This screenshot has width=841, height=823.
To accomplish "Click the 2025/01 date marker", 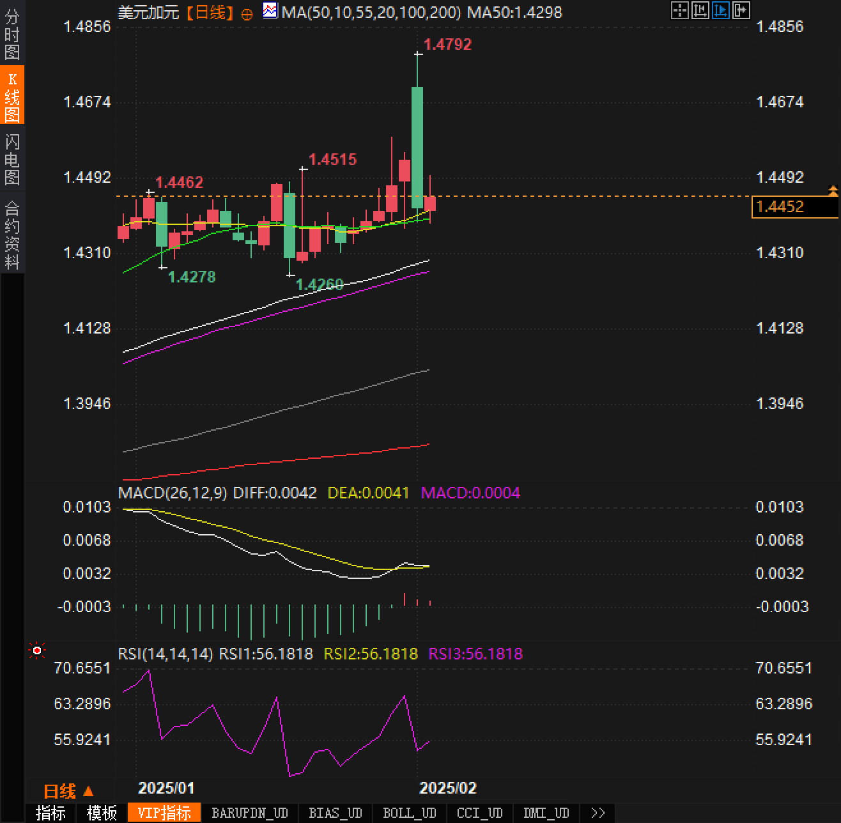I will (166, 788).
